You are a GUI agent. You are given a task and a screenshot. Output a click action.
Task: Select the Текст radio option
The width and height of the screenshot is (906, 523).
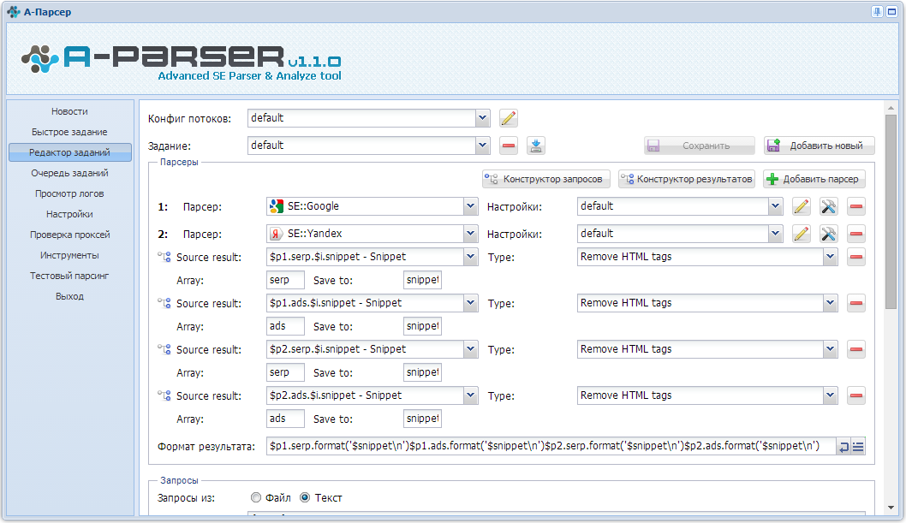(305, 497)
